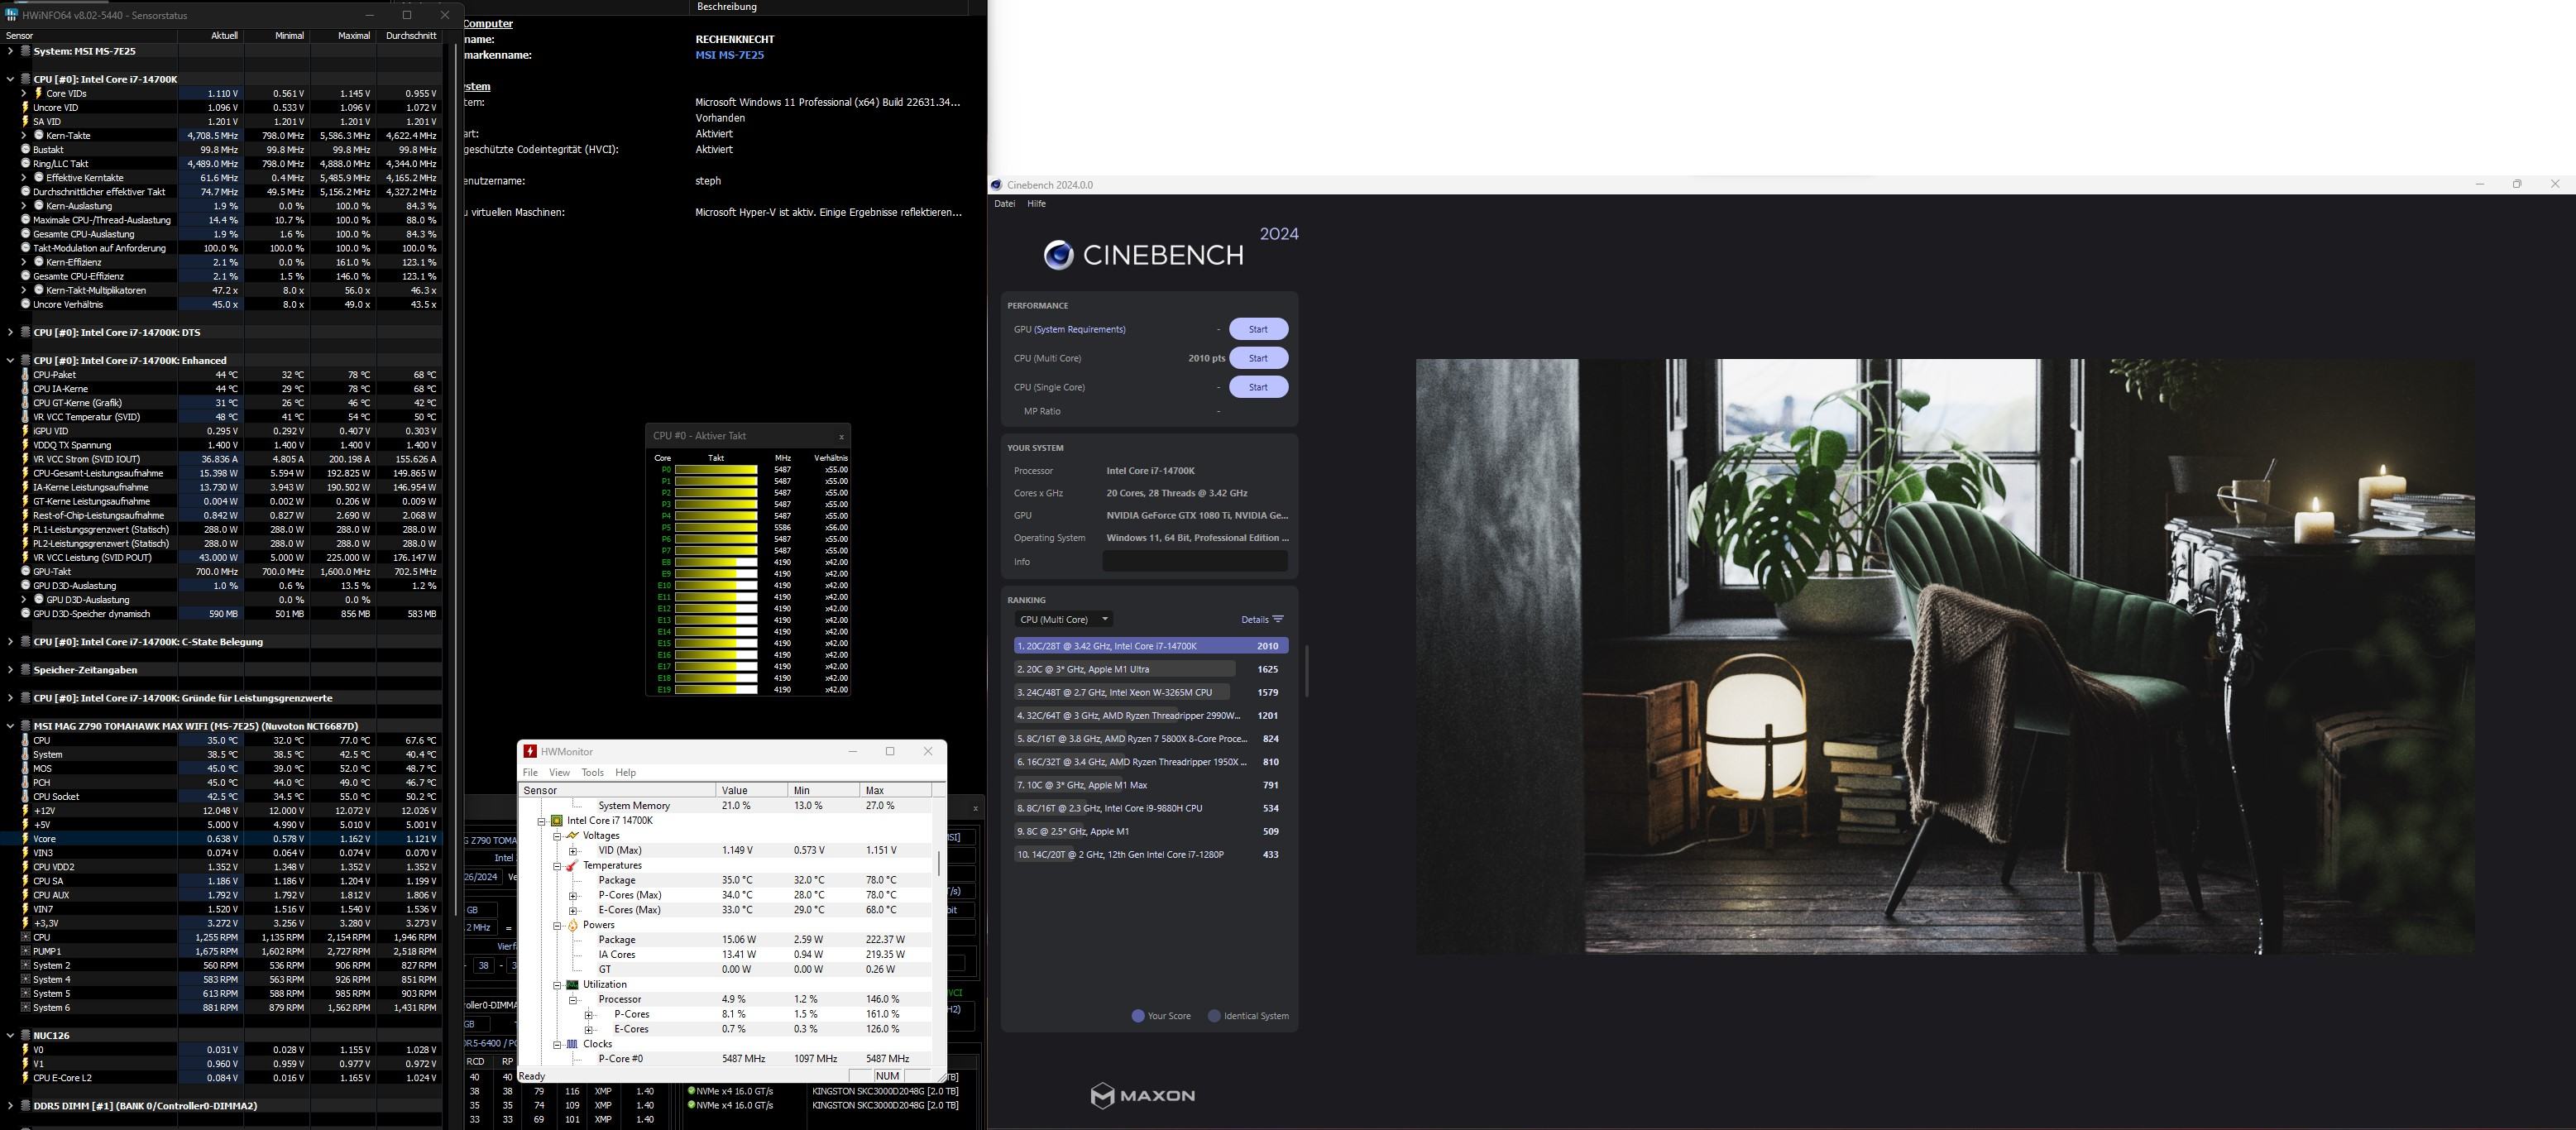Open the Help menu in HWMonitor
2576x1130 pixels.
coord(625,772)
